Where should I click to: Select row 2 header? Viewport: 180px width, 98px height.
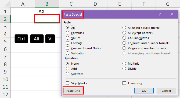5,19
